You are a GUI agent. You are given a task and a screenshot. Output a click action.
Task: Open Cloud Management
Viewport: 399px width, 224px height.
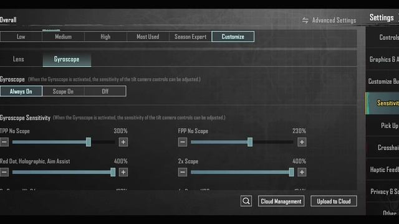coord(281,201)
